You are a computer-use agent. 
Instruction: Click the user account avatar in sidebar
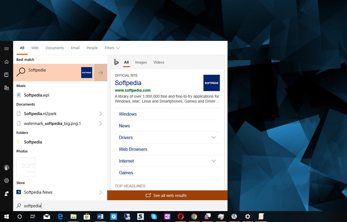click(7, 167)
